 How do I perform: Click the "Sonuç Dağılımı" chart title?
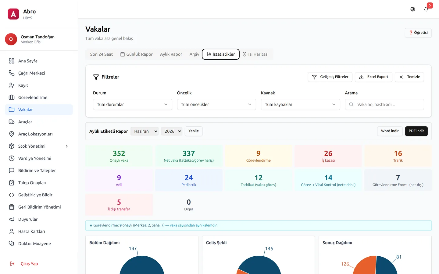pos(337,243)
